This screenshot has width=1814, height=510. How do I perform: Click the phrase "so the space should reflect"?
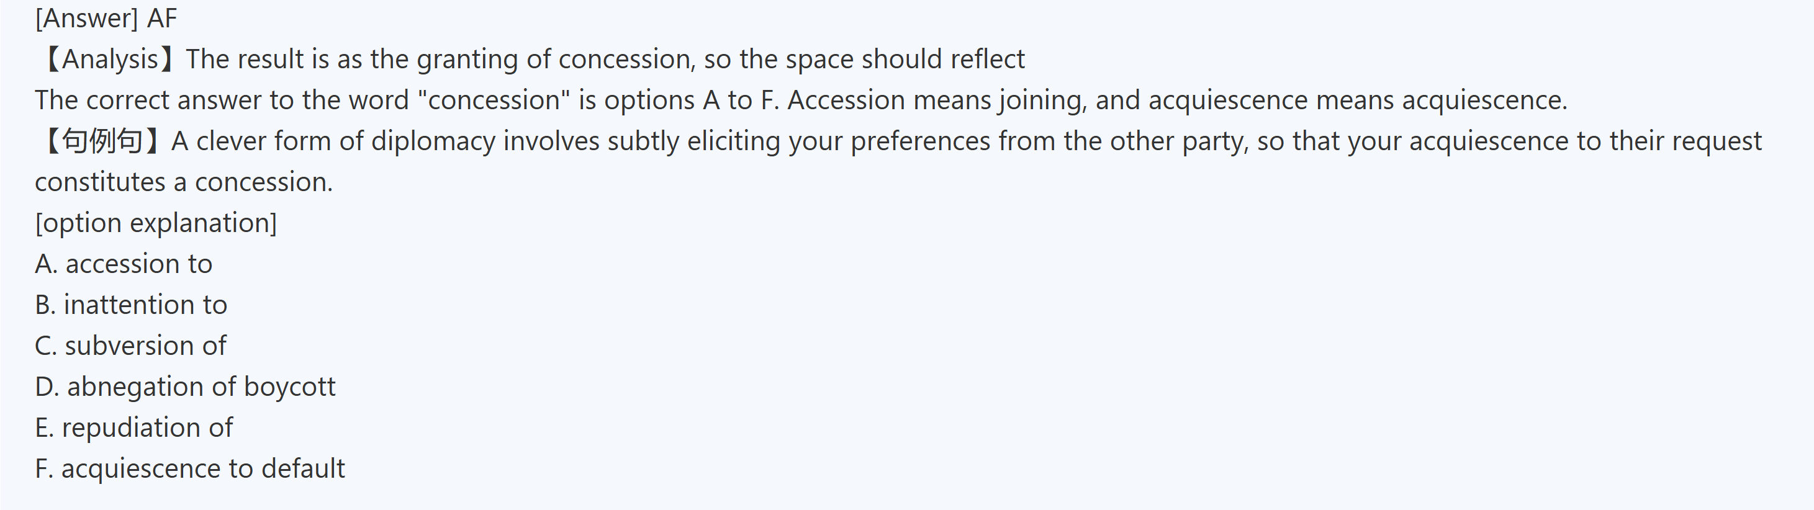tap(864, 59)
